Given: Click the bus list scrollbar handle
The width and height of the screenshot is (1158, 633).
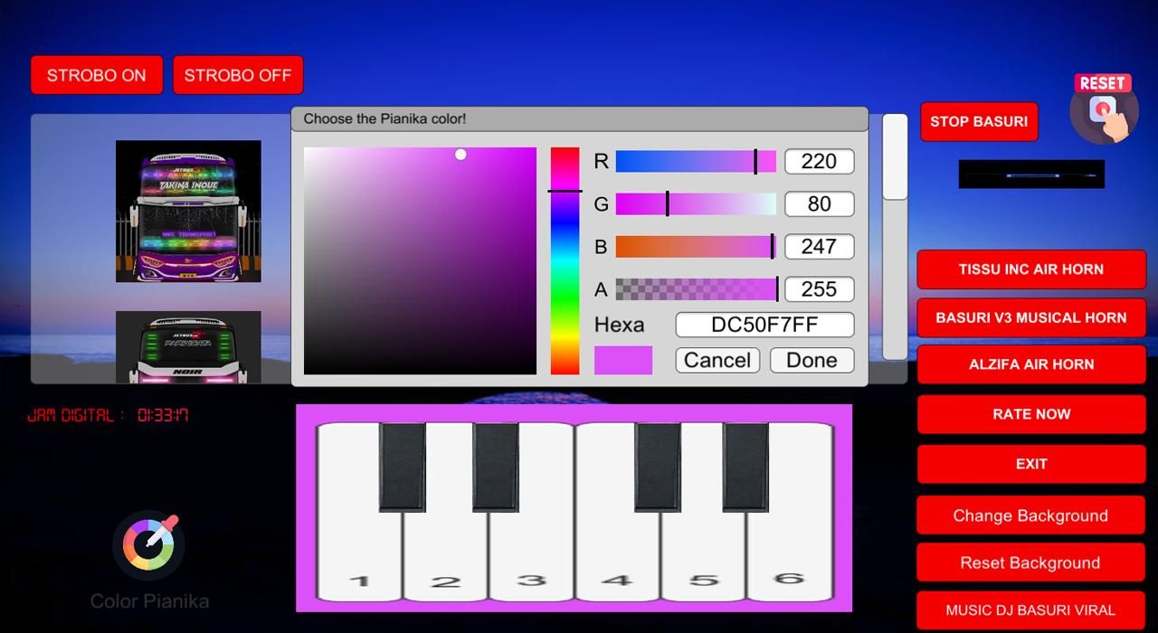Looking at the screenshot, I should (895, 157).
